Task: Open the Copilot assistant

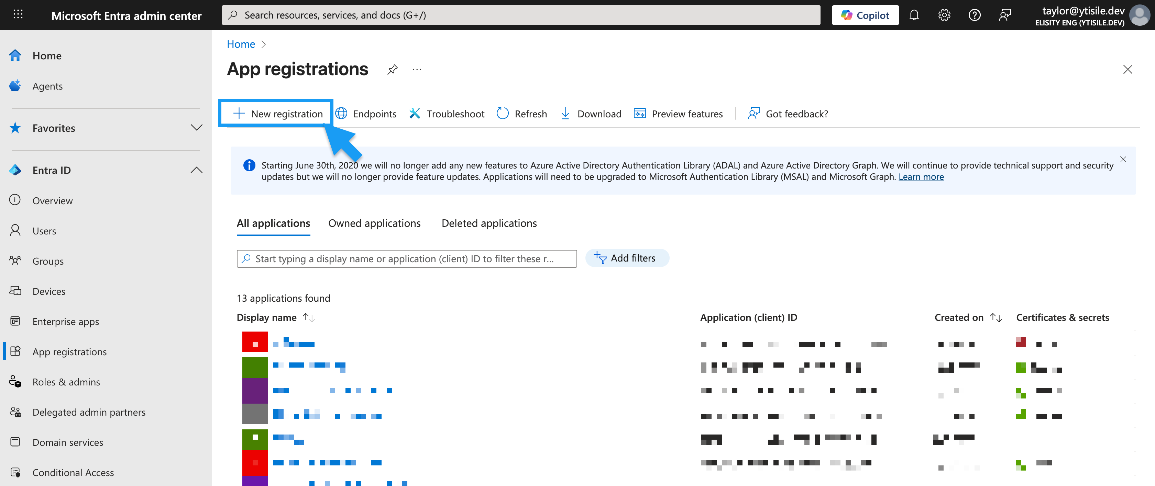Action: 865,15
